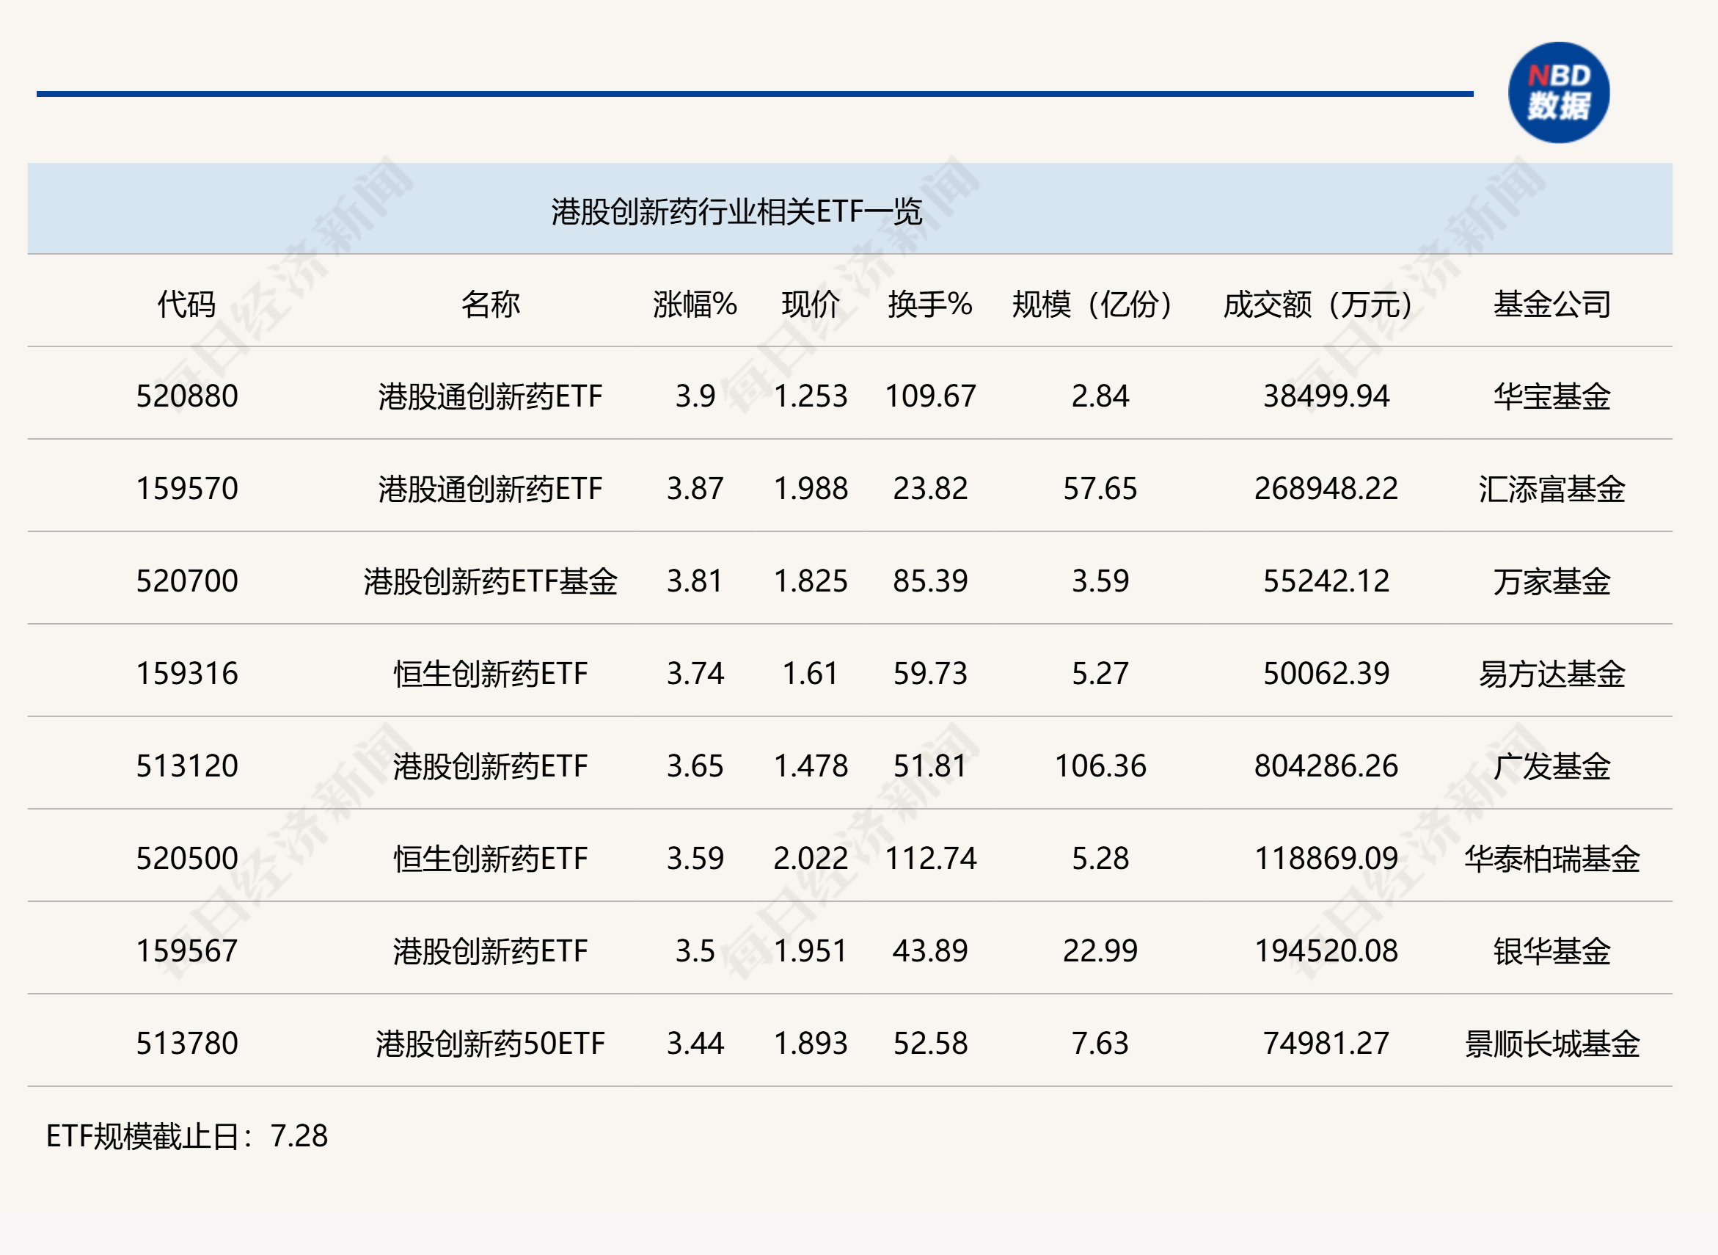The image size is (1718, 1255).
Task: Click the NBD数据 round logo
Action: pyautogui.click(x=1559, y=92)
